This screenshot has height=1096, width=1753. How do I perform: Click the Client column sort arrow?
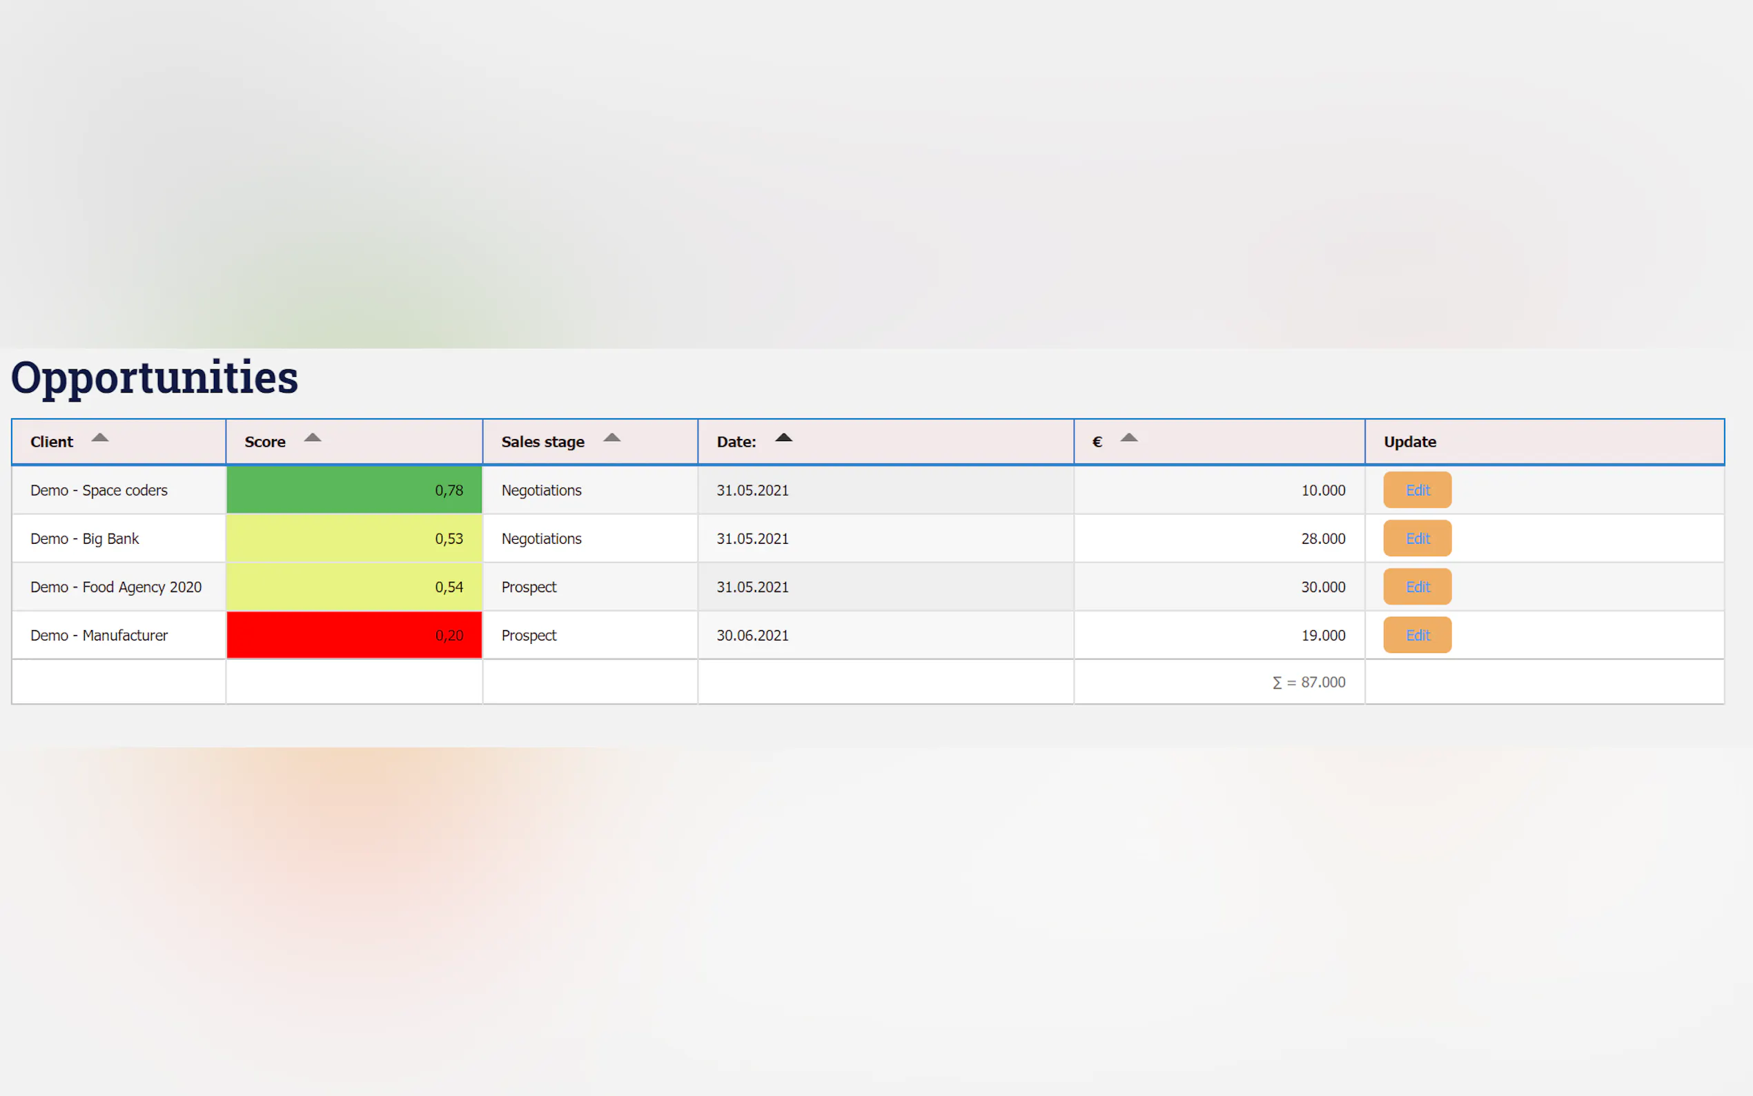tap(100, 438)
